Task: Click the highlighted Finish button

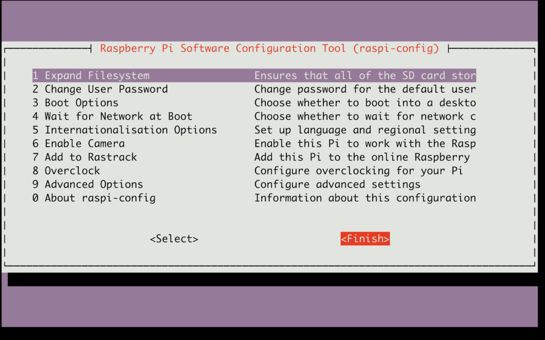Action: click(x=365, y=239)
